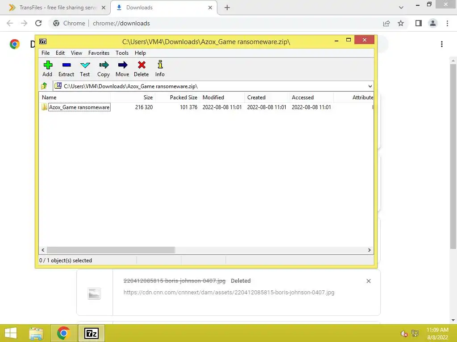The height and width of the screenshot is (342, 457).
Task: Click the horizontal scrollbar thumb in 7-Zip
Action: pos(111,250)
